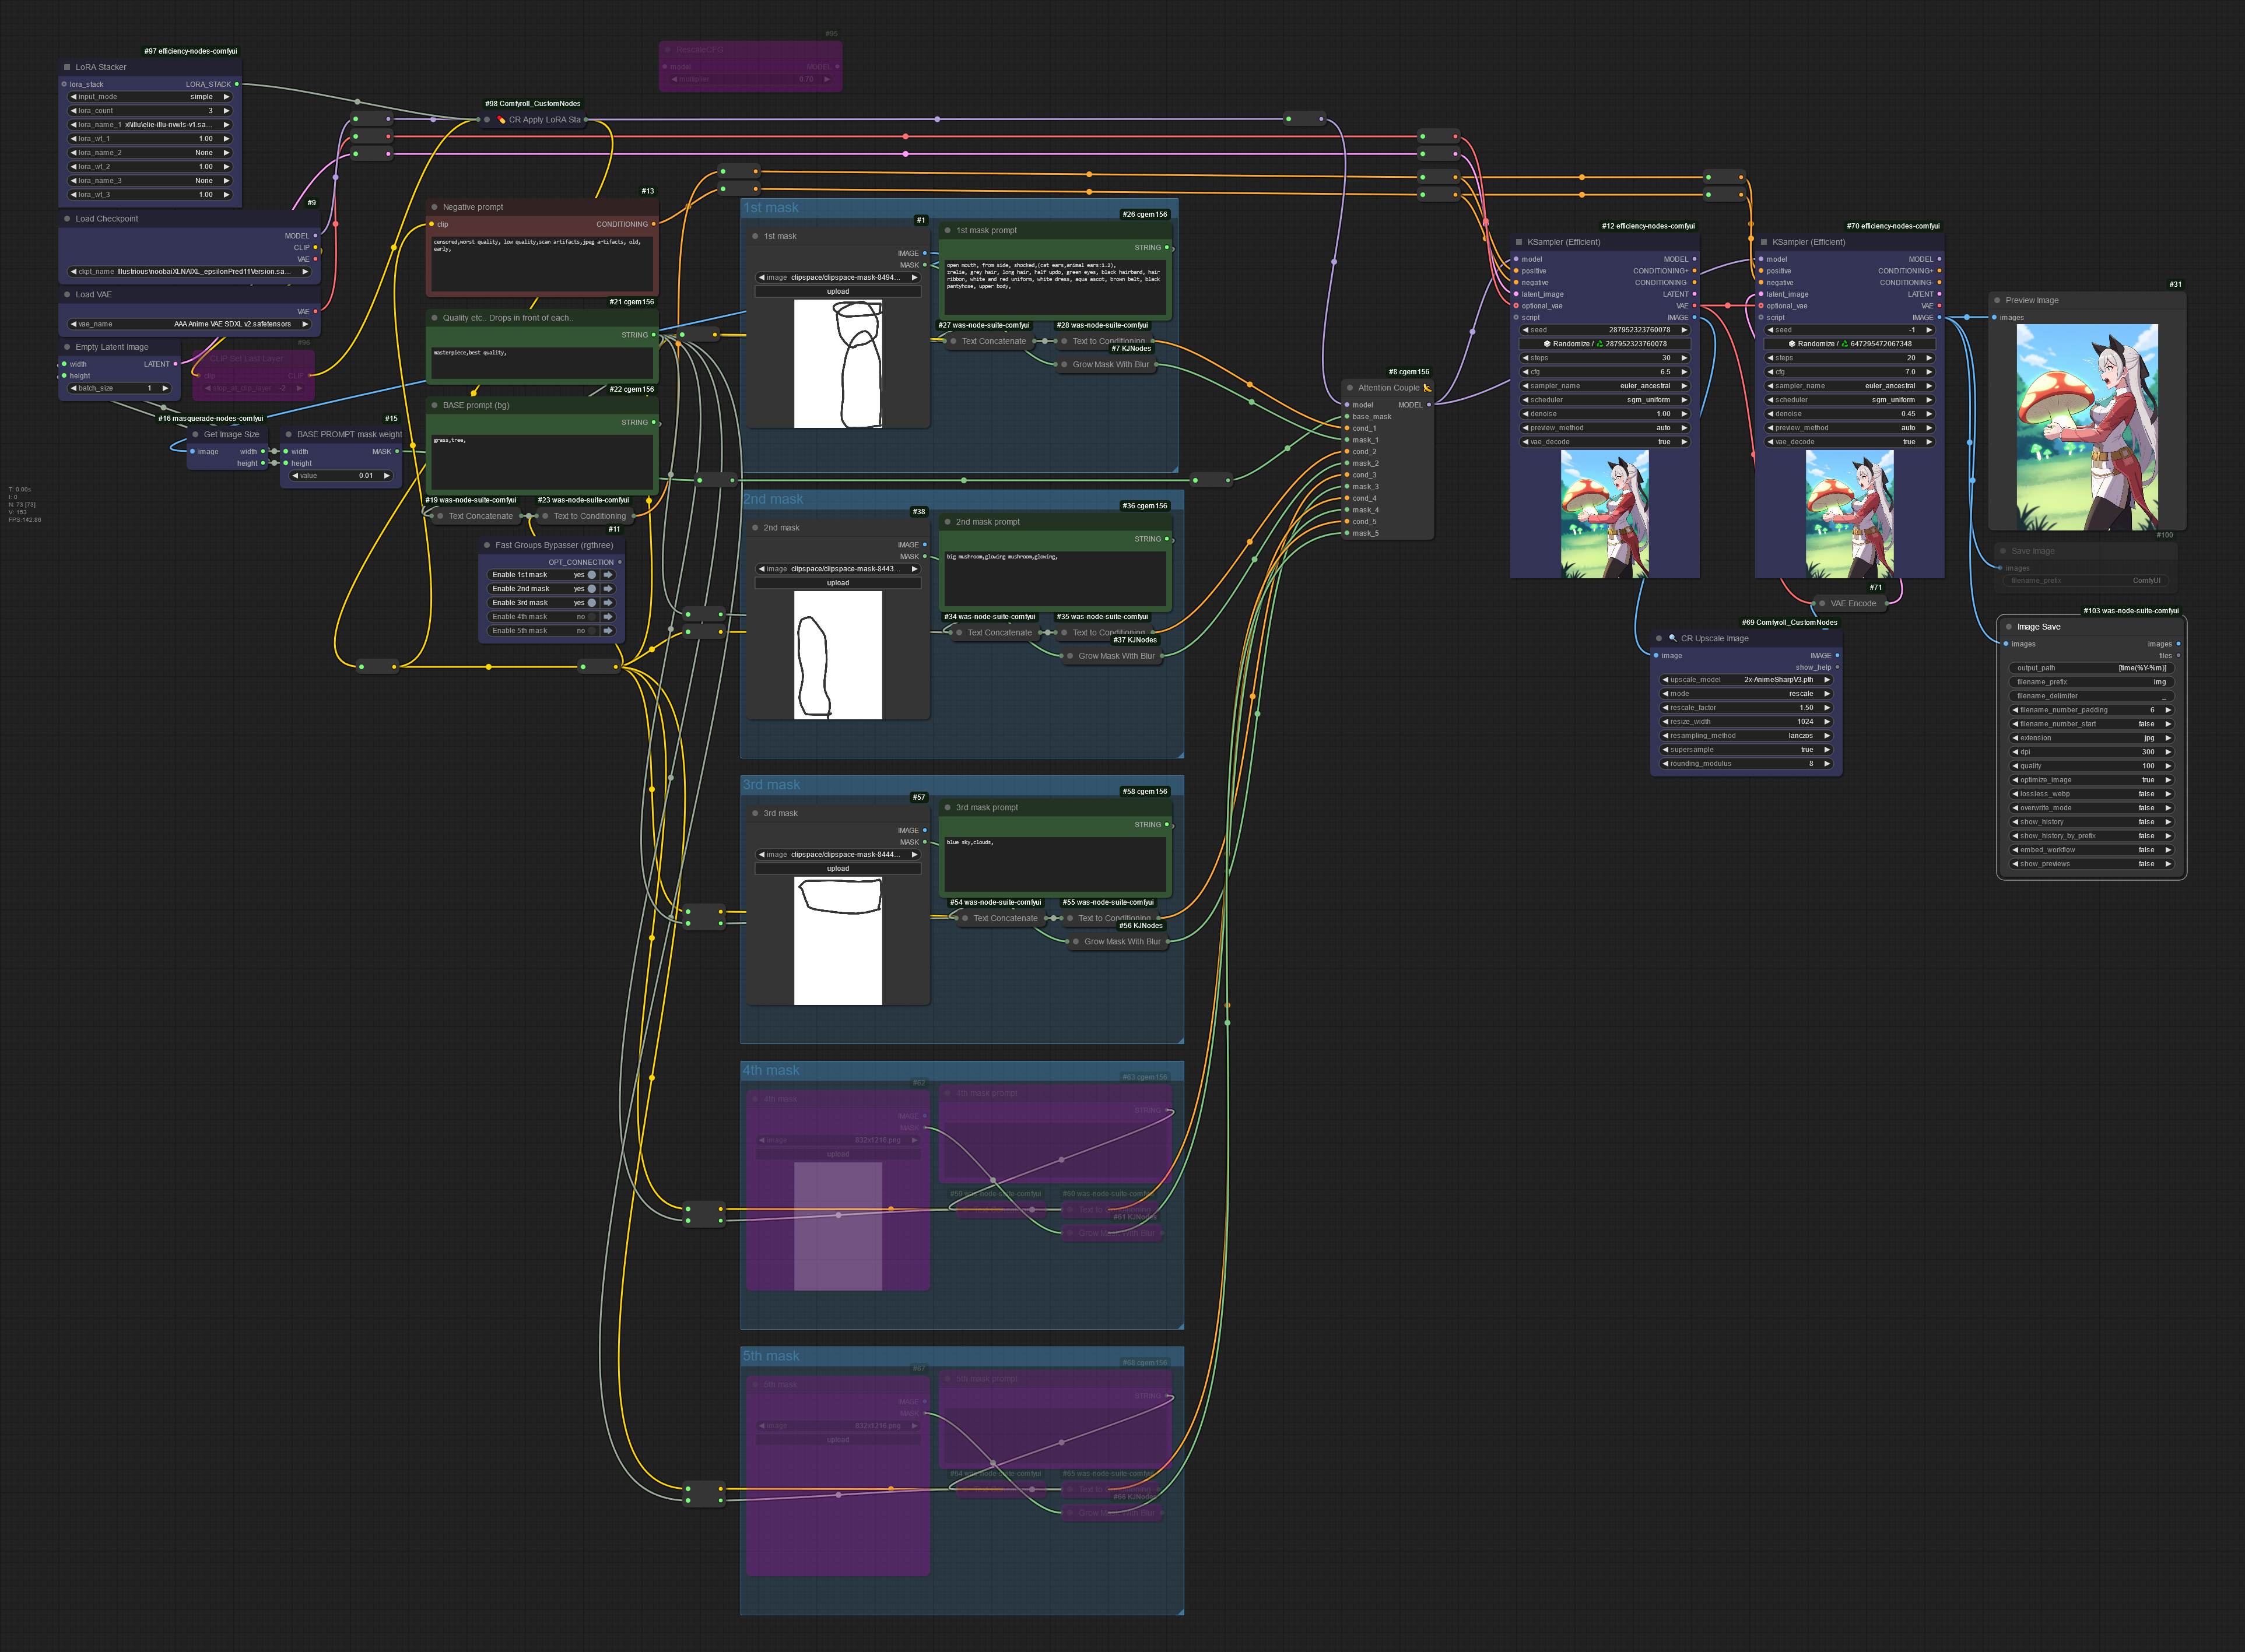Click the pill icon on CR Apply LoRA Stack
The image size is (2245, 1652).
(x=501, y=120)
